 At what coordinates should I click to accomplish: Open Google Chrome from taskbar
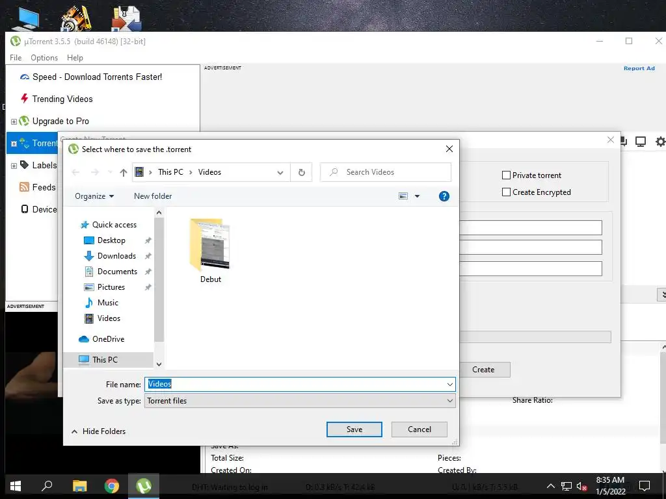(x=112, y=486)
